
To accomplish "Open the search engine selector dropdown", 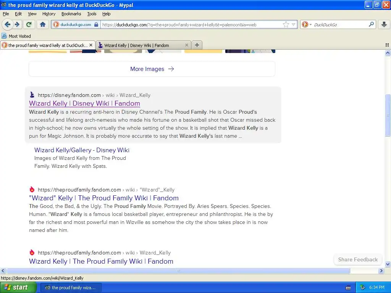I will tap(307, 24).
